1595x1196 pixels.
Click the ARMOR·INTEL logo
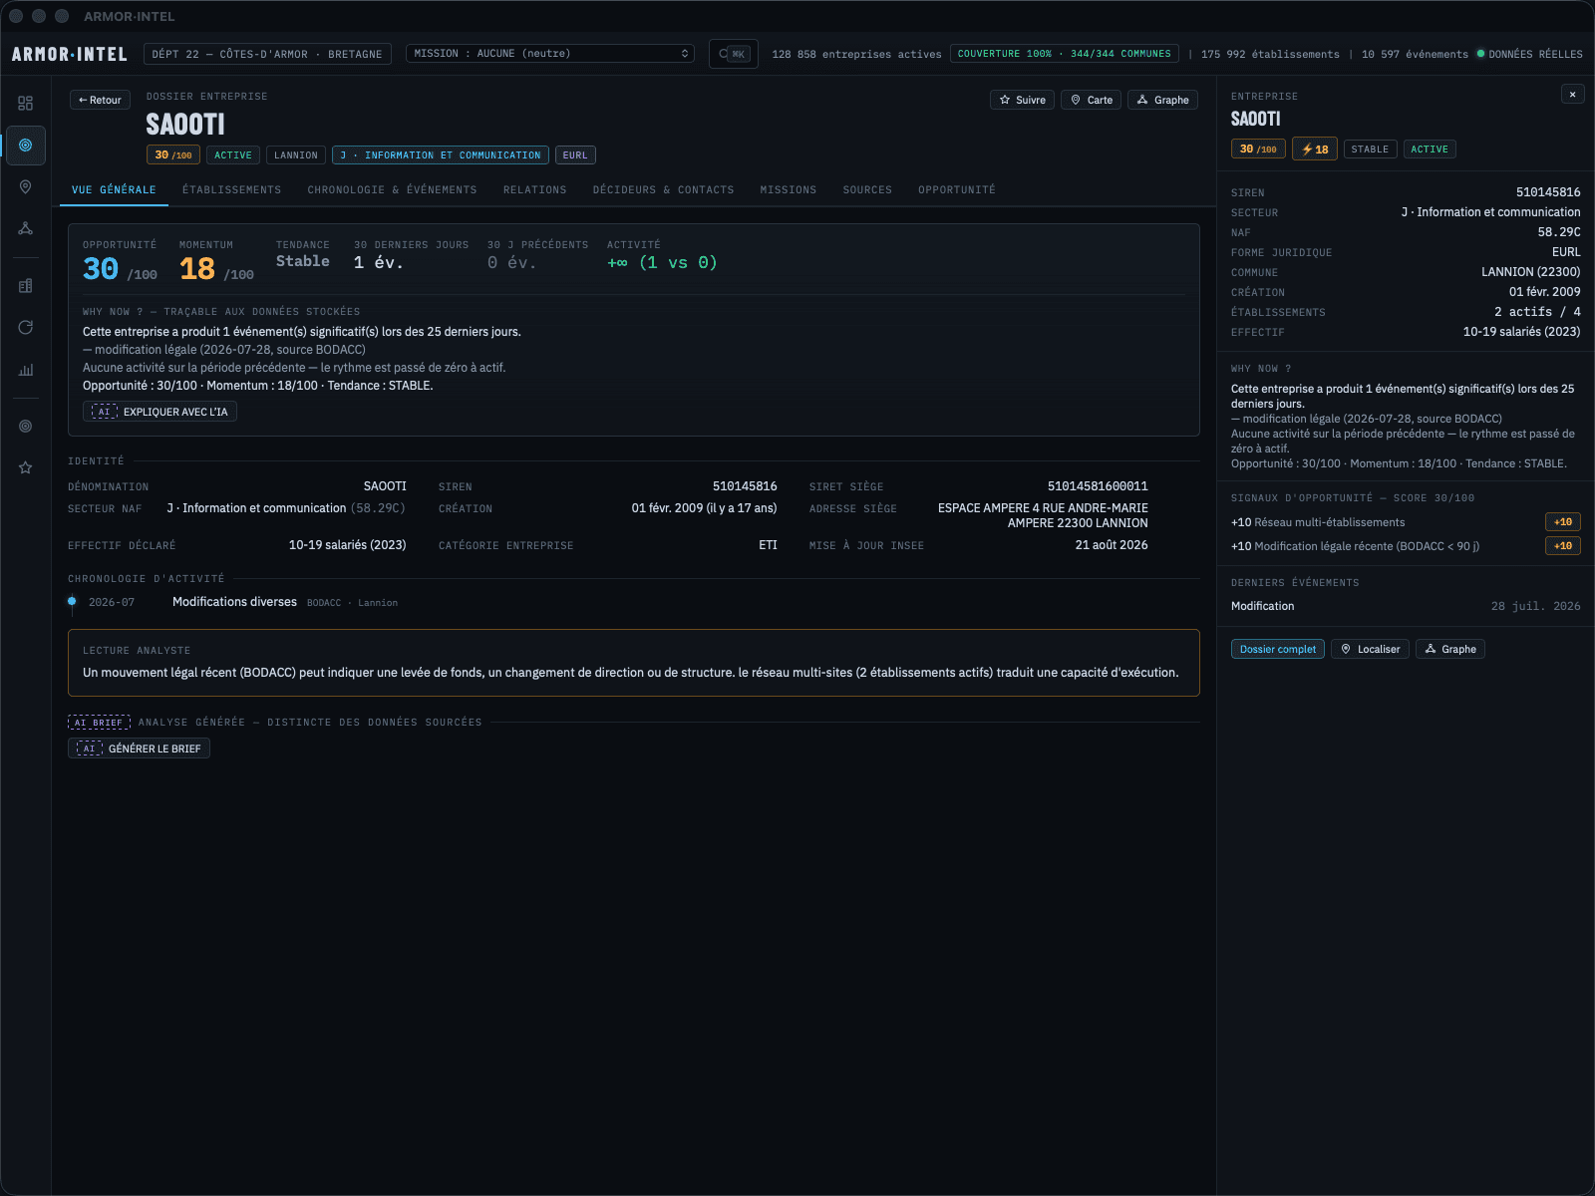(x=70, y=54)
